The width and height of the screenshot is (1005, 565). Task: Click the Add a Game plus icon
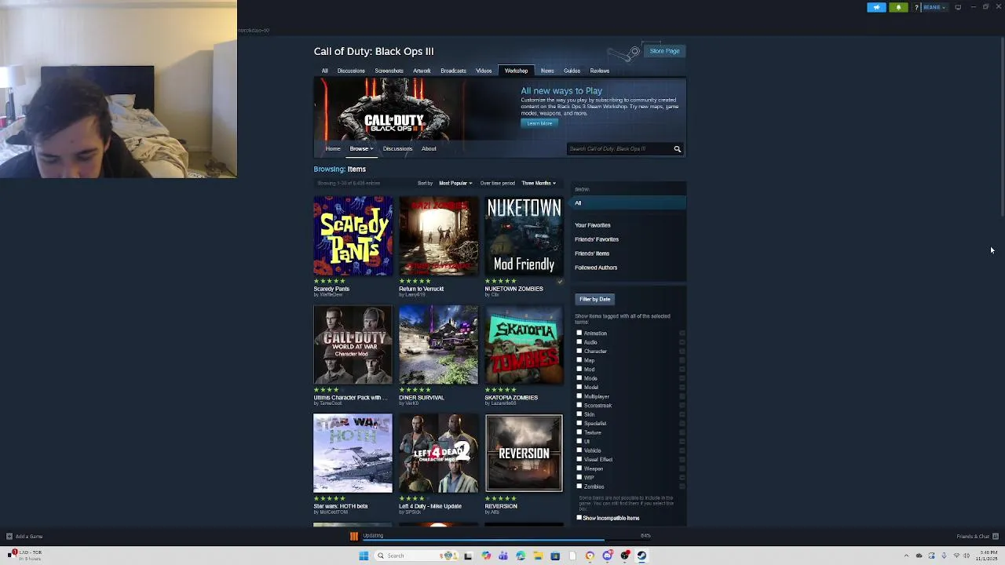click(x=9, y=537)
